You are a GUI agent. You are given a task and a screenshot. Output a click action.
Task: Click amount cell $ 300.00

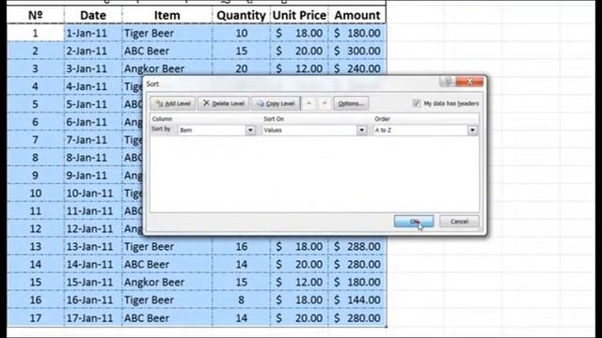pos(357,51)
